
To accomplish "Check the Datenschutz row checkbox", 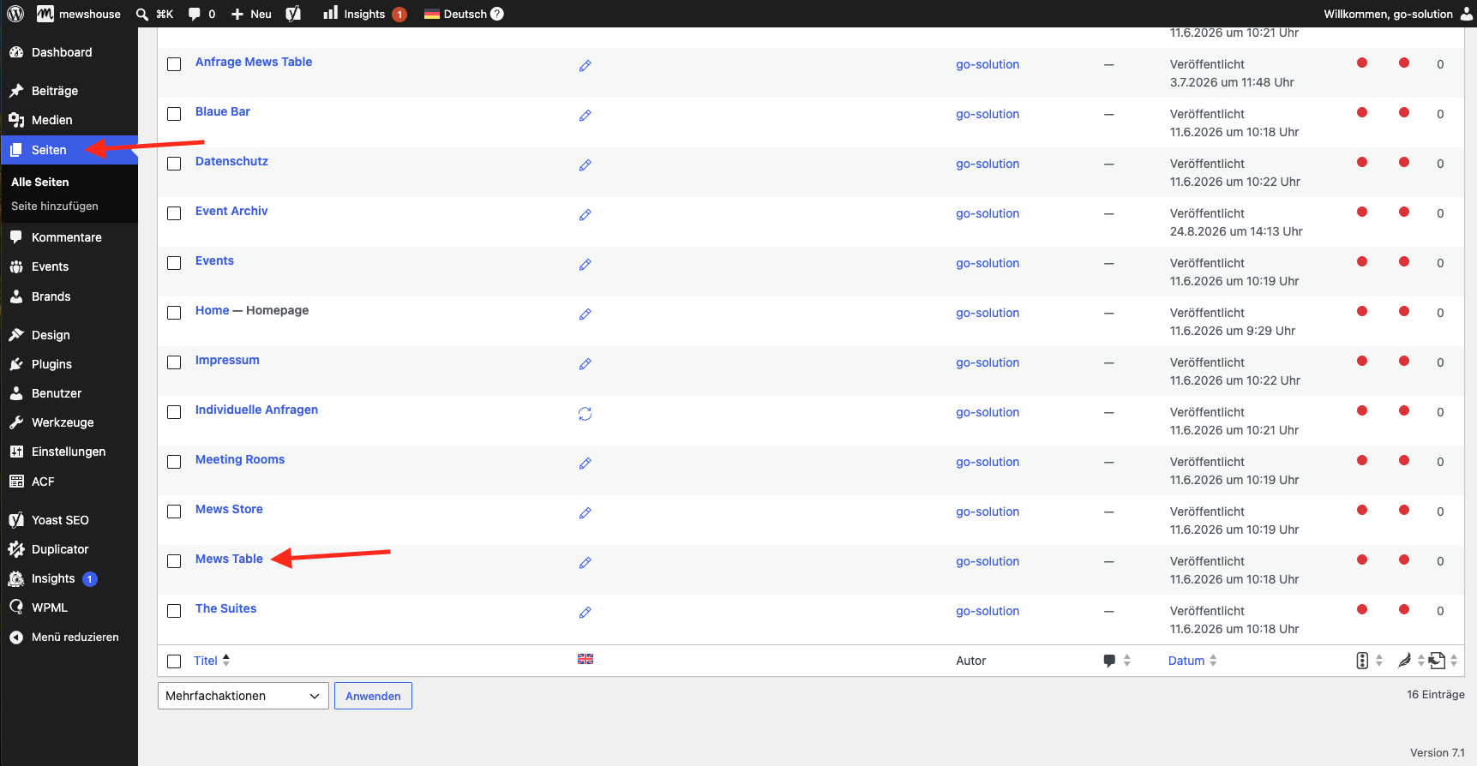I will (174, 164).
